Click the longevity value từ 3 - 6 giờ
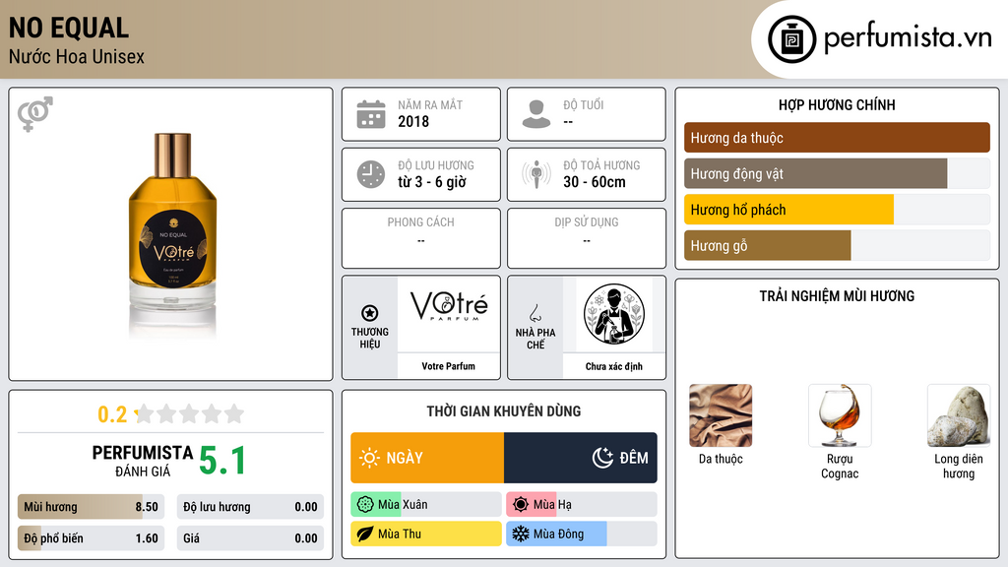The height and width of the screenshot is (567, 1008). tap(431, 182)
